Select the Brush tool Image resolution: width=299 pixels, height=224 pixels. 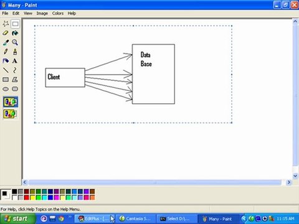(15, 52)
